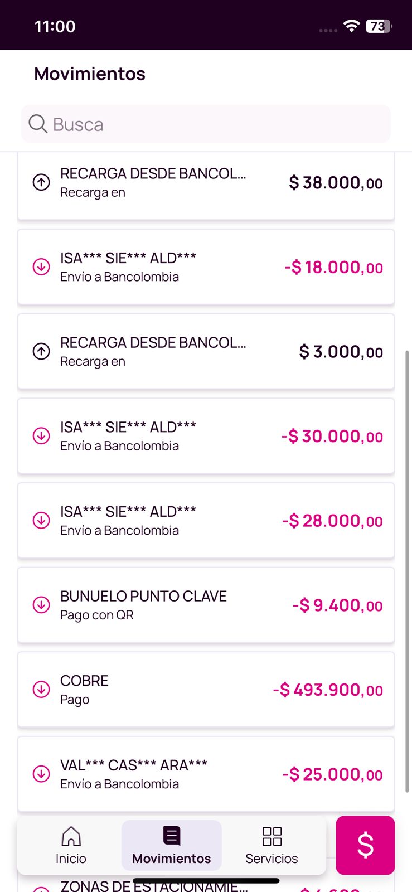
Task: Tap the Wi-Fi status icon
Action: 351,26
